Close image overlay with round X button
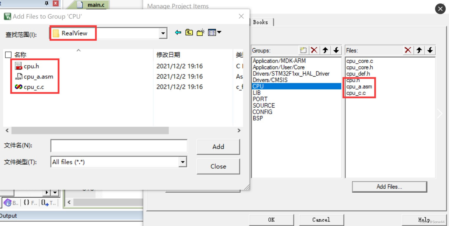Screen dimensions: 449x226 point(440,9)
